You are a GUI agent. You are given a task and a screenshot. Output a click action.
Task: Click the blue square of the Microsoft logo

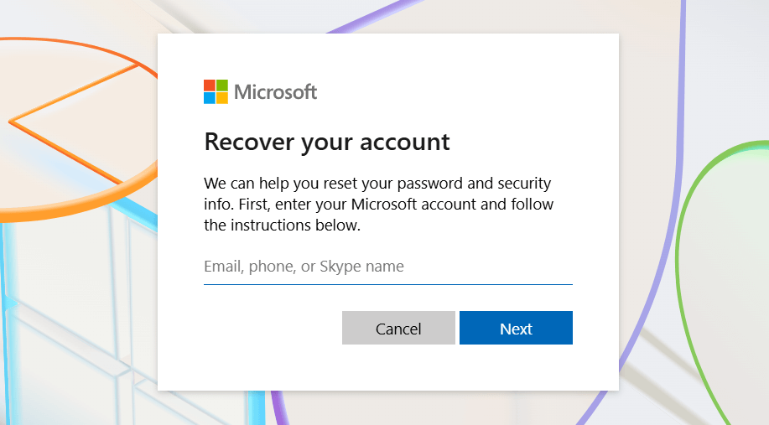(x=210, y=98)
